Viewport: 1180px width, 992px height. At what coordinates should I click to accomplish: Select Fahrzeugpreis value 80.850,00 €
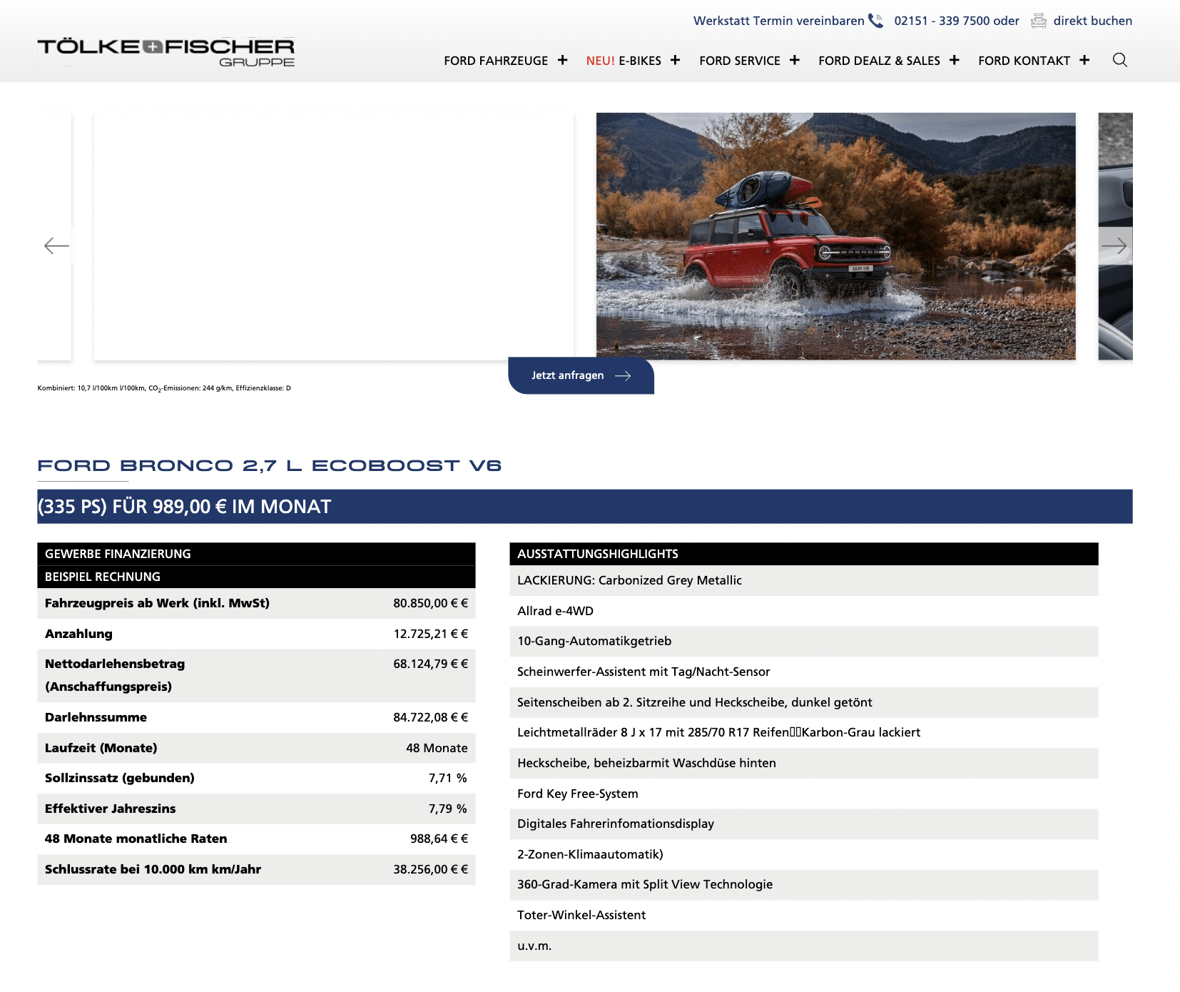click(430, 603)
